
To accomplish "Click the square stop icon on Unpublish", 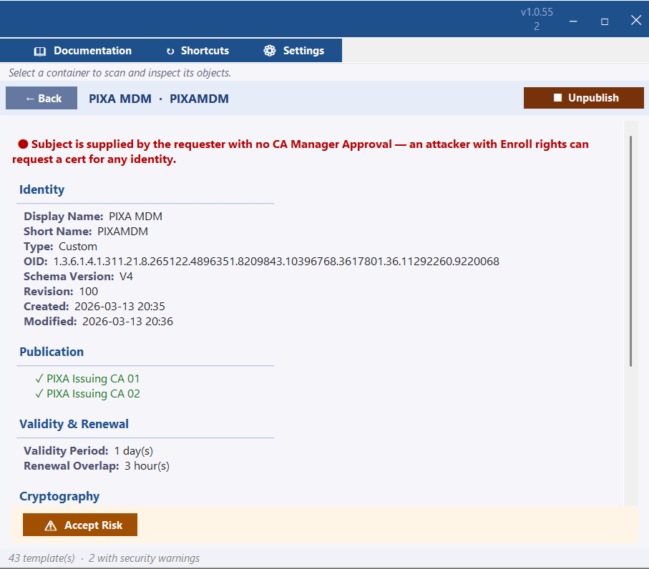I will pos(557,98).
